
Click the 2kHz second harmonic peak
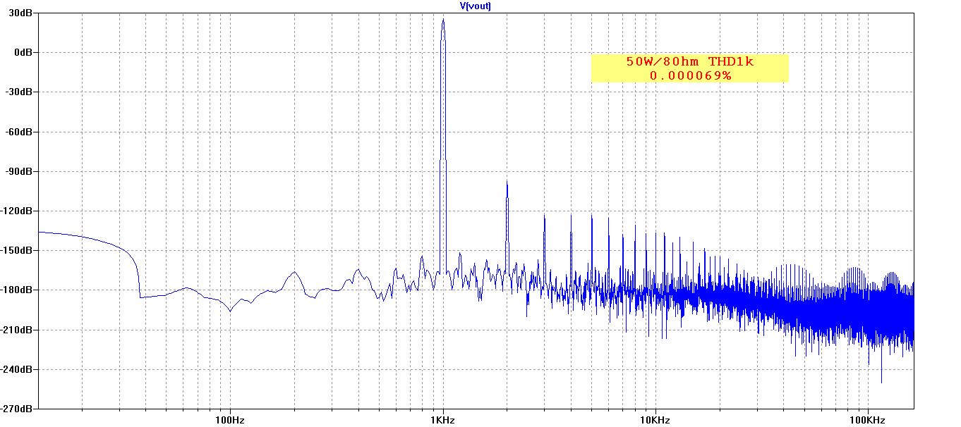tap(507, 182)
